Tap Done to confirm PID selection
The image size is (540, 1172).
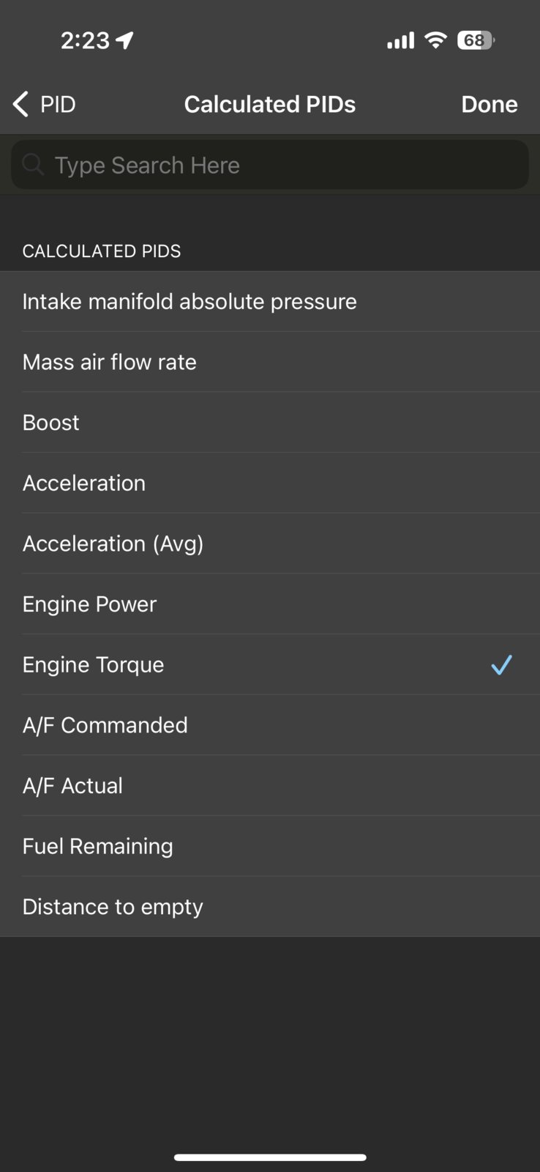[490, 104]
